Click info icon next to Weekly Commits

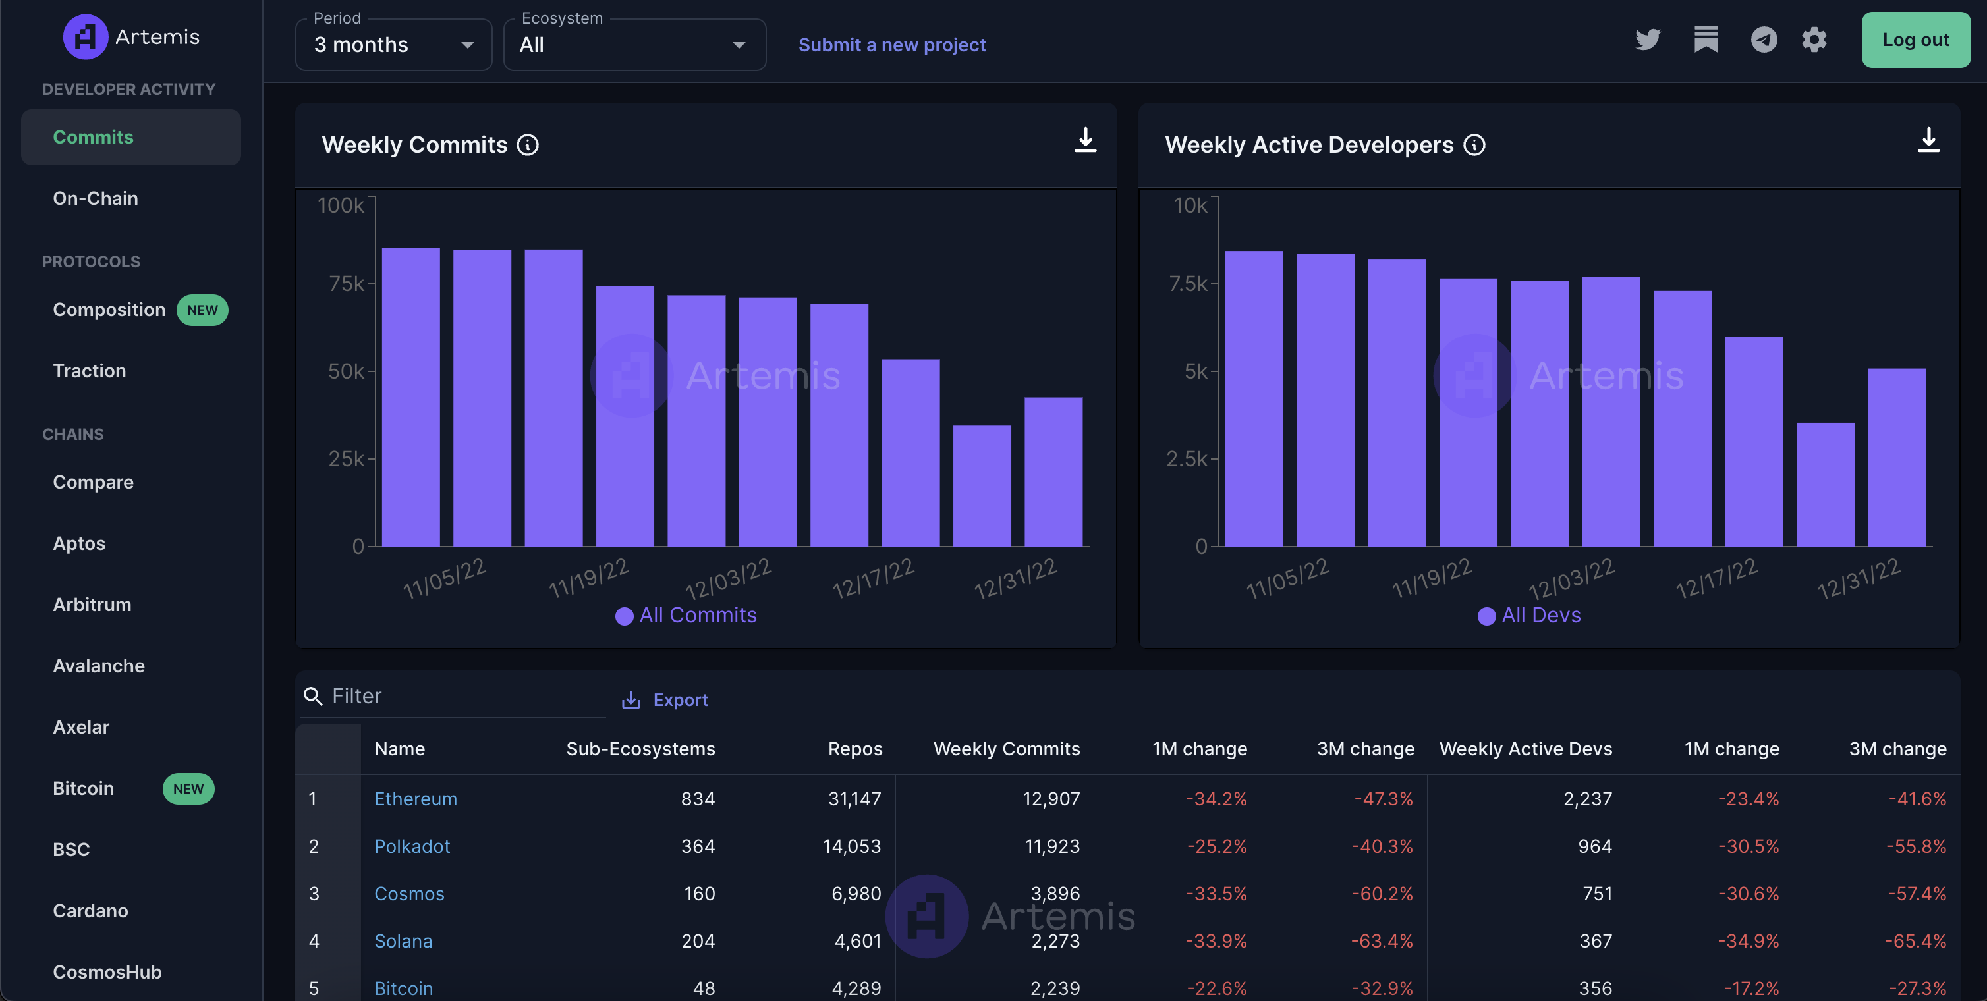tap(528, 145)
